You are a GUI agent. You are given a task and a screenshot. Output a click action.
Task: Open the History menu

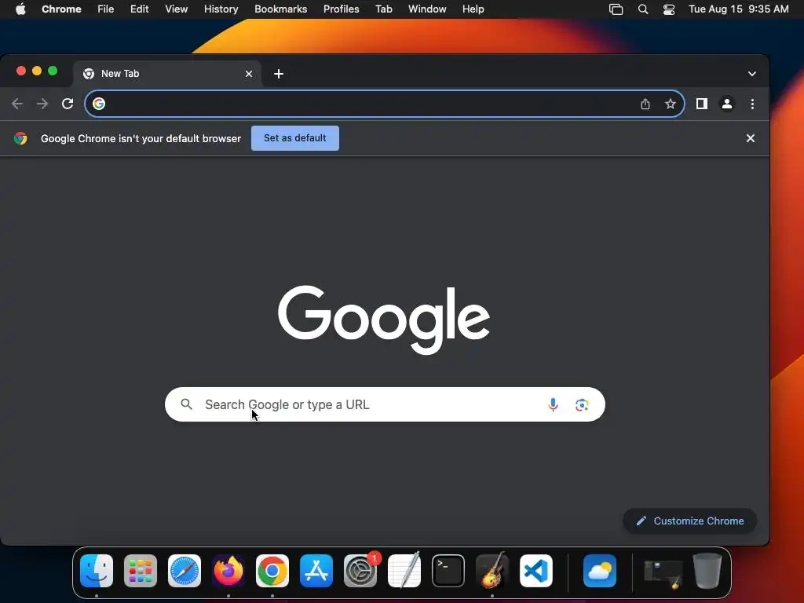pos(221,9)
